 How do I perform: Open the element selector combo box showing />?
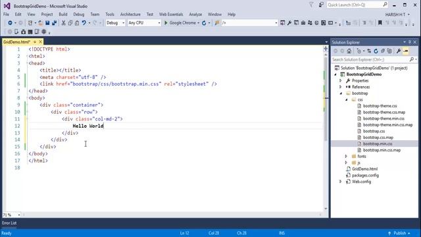(249, 23)
